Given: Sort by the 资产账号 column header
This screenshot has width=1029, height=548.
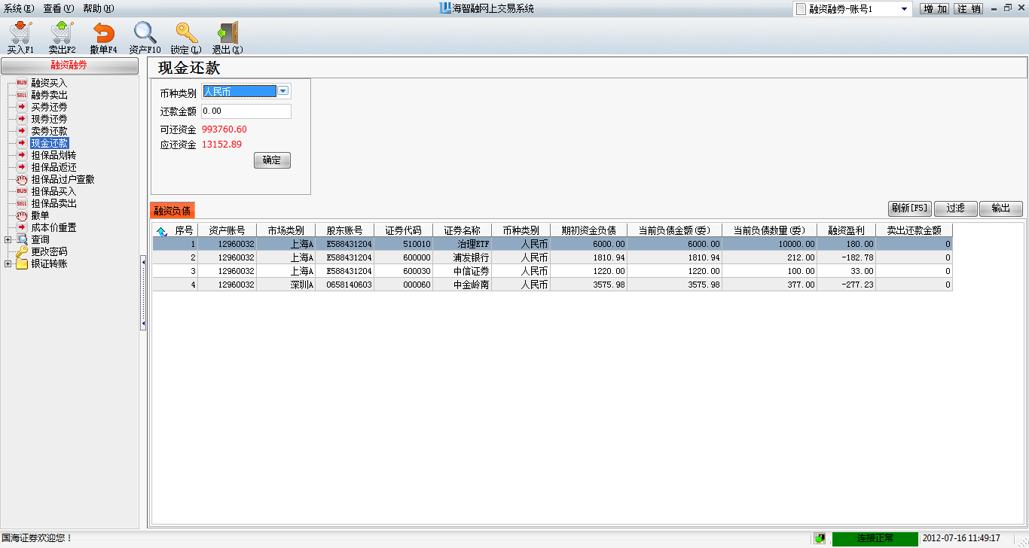Looking at the screenshot, I should point(227,230).
